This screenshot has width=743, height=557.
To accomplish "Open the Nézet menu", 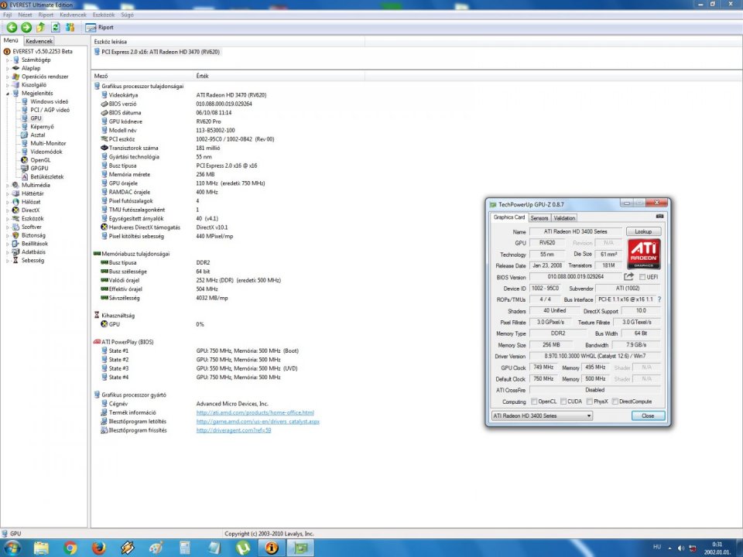I will pyautogui.click(x=25, y=15).
